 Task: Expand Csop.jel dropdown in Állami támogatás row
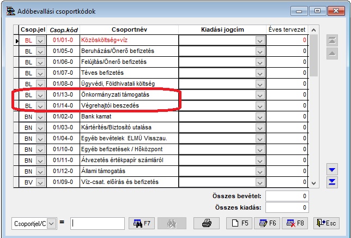click(x=40, y=171)
